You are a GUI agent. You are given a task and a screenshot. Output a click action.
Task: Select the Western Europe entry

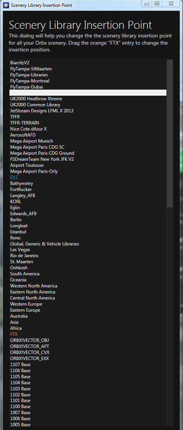[x=26, y=304]
